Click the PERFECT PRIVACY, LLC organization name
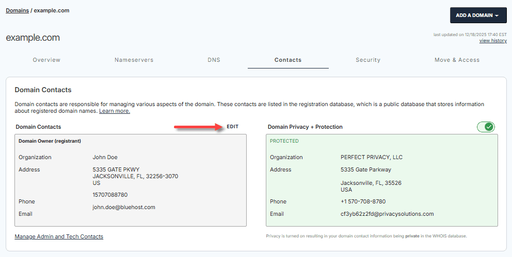The width and height of the screenshot is (512, 257). tap(372, 157)
